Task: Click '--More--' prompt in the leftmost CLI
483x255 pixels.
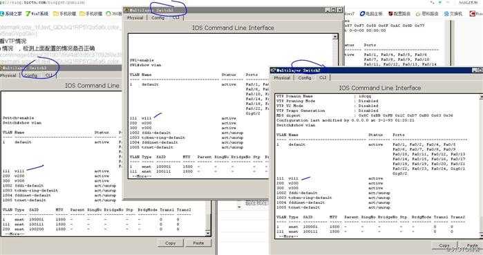Action: click(15, 234)
